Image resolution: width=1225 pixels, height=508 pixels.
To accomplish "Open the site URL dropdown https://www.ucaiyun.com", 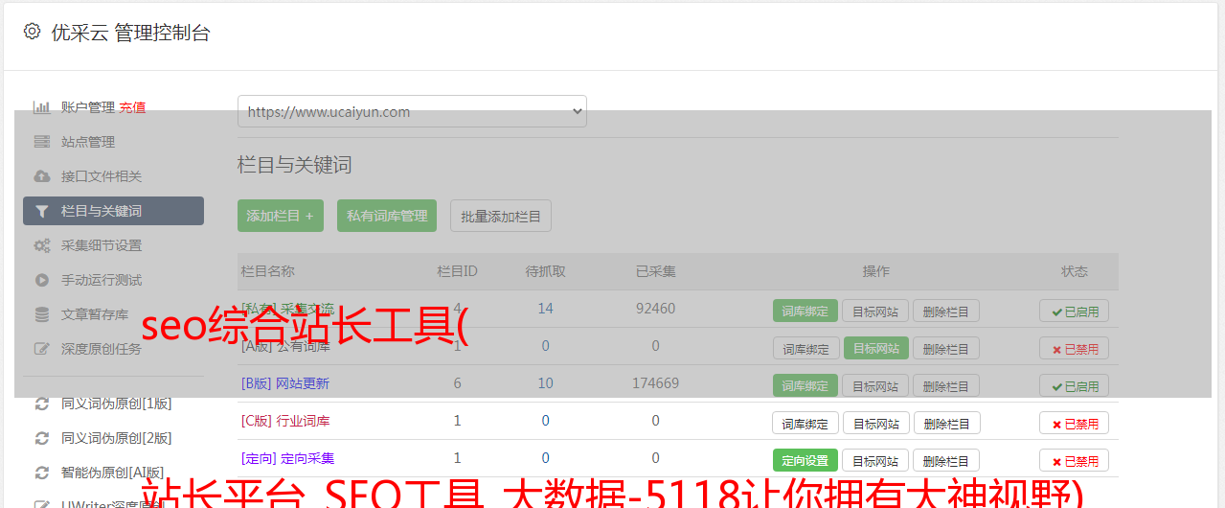I will (412, 111).
